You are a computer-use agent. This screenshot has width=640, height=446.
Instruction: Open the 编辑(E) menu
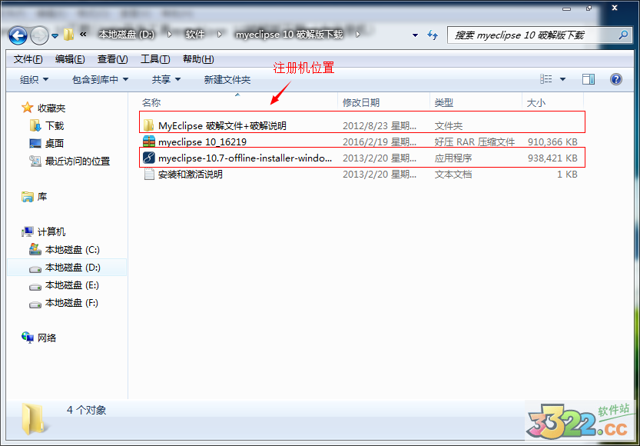point(70,59)
